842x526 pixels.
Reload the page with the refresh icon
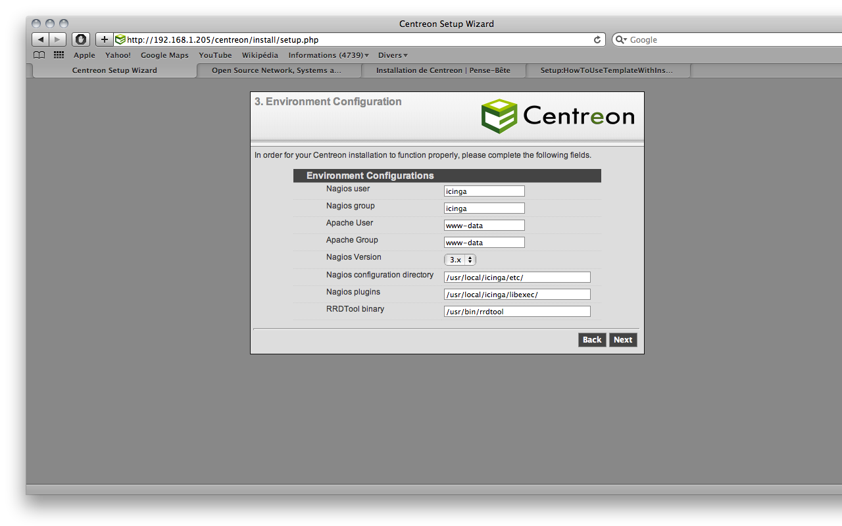click(x=597, y=39)
